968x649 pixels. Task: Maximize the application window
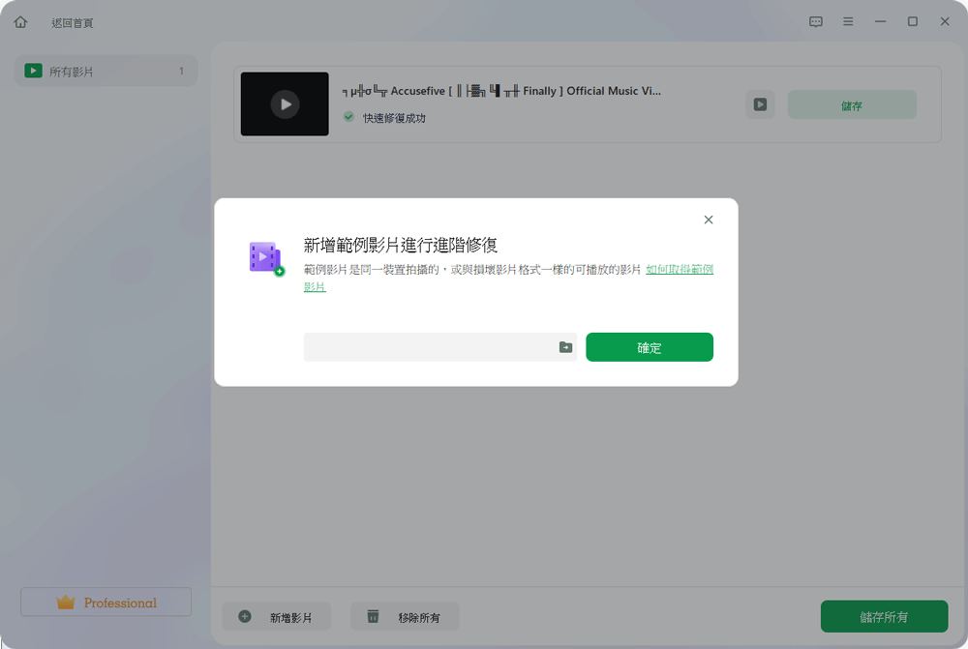click(912, 22)
